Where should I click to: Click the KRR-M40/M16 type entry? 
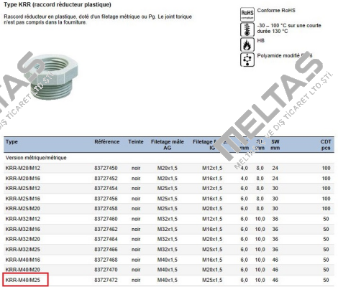(23, 260)
